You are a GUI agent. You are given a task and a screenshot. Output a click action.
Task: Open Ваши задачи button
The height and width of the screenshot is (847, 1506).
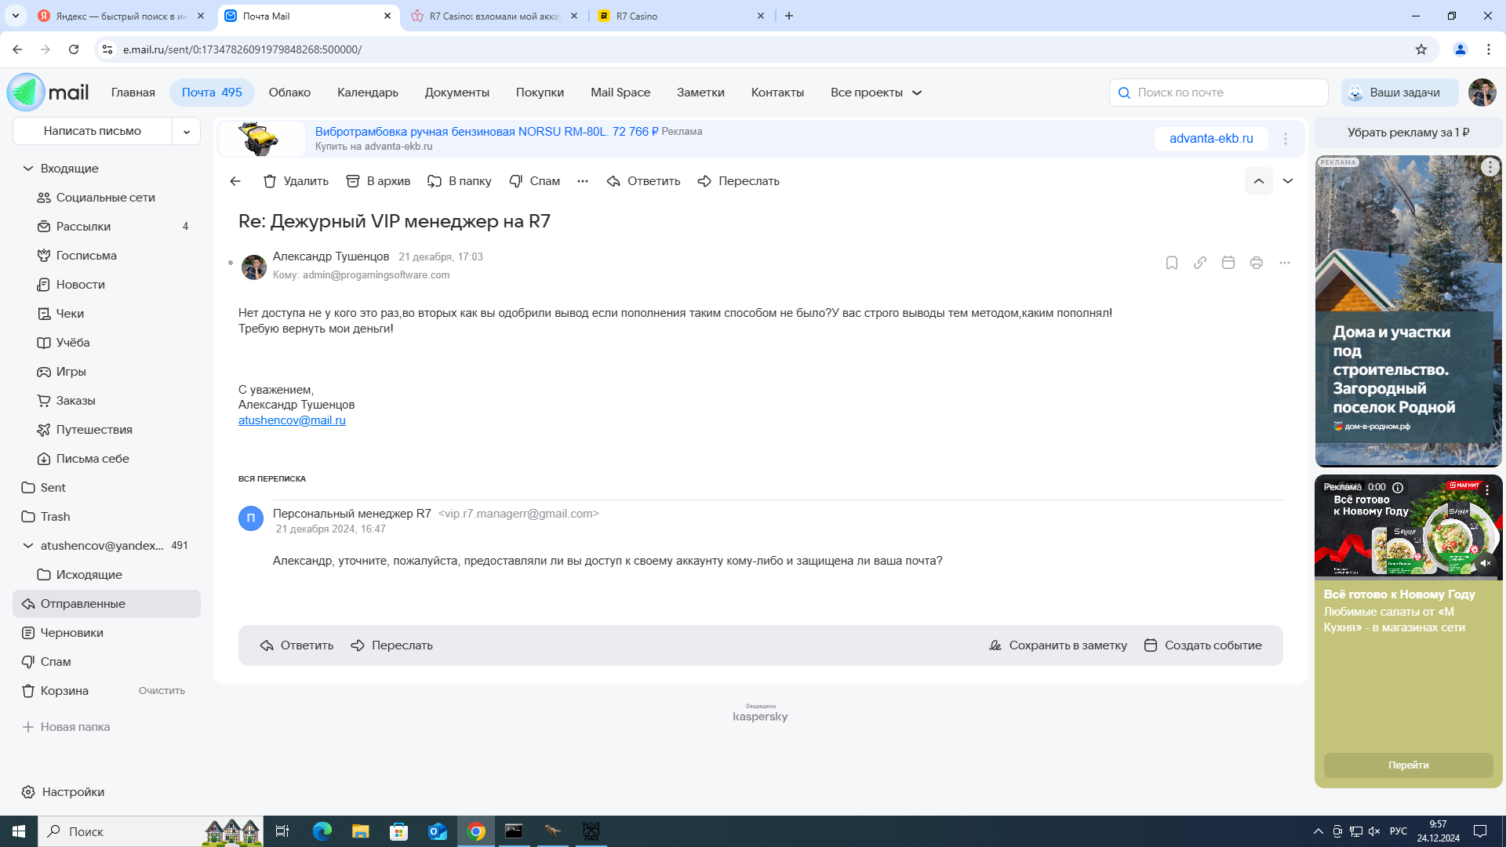click(1399, 93)
